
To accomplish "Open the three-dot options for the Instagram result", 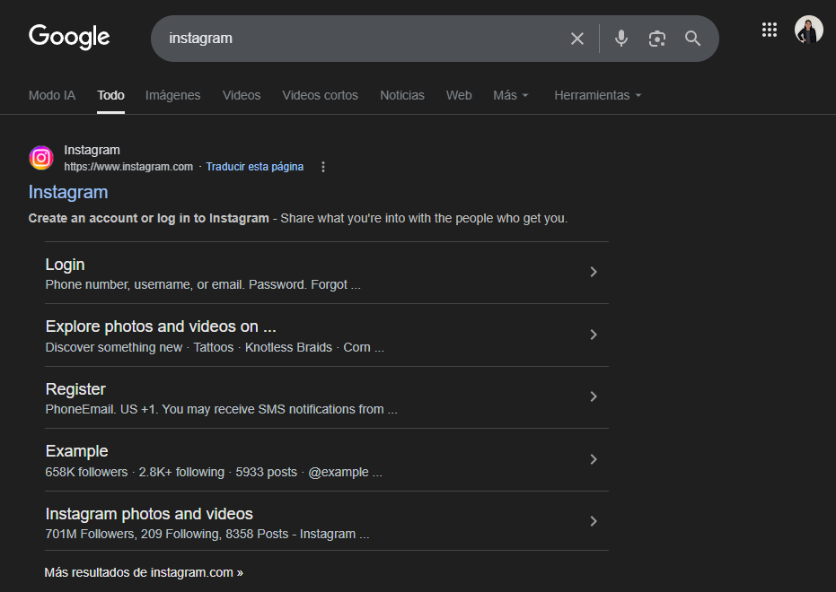I will [x=322, y=167].
